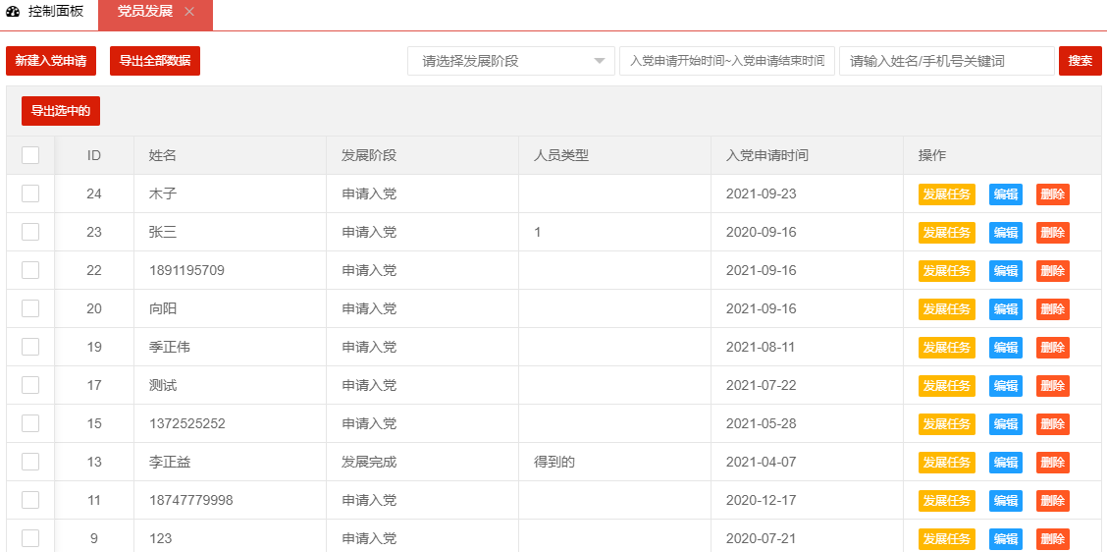Open the 请选择发展阶段 dropdown
This screenshot has height=552, width=1107.
pyautogui.click(x=510, y=61)
